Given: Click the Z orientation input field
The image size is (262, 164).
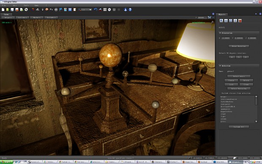Looking at the screenshot, I should pos(252,38).
